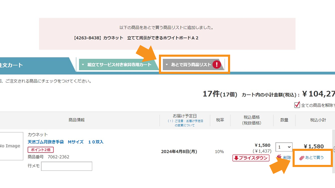Open the 数量 quantity dropdown

[284, 147]
